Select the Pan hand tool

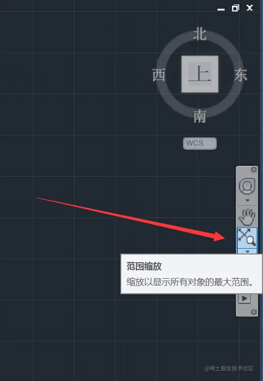[247, 217]
